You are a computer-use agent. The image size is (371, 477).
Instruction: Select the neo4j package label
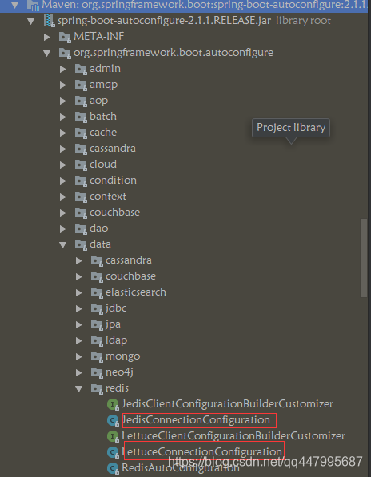click(119, 372)
